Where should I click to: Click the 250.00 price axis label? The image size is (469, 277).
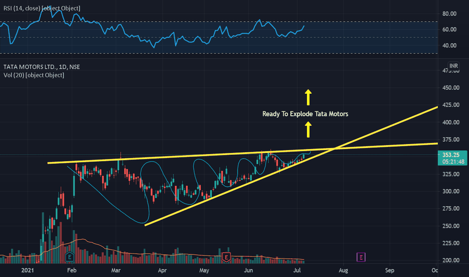(451, 226)
